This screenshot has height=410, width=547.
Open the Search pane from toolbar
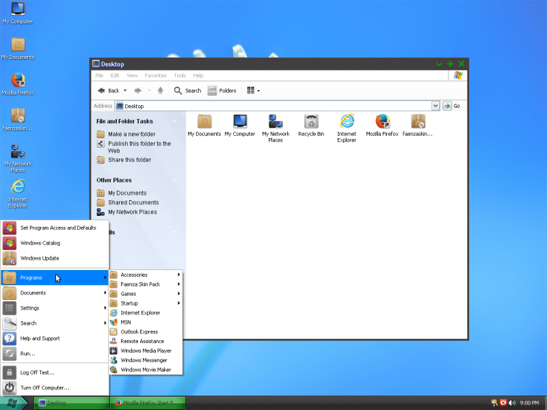(x=187, y=91)
